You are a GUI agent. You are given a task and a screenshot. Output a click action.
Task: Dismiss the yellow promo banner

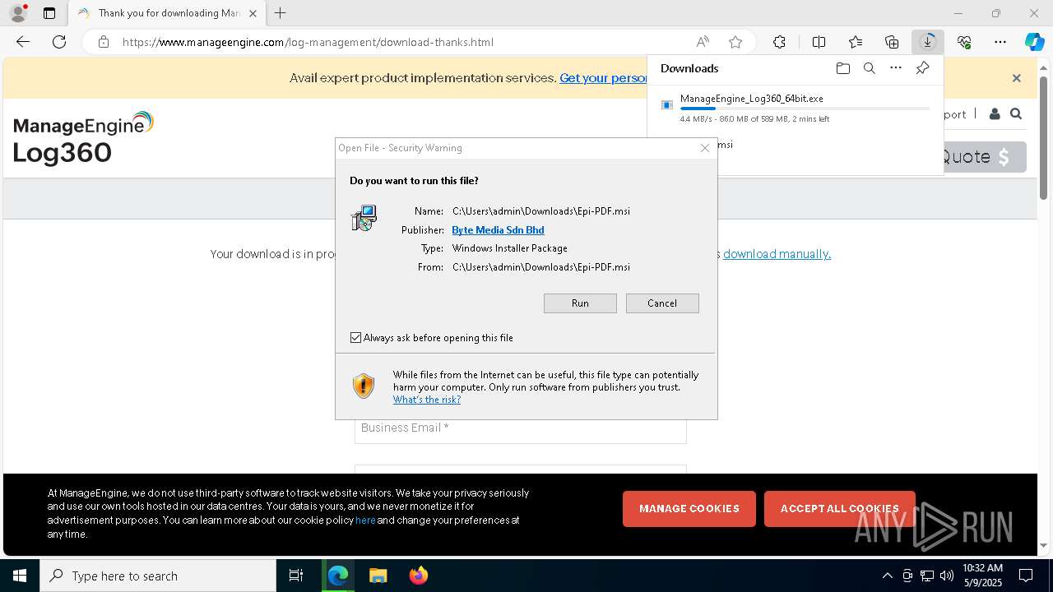tap(1017, 78)
